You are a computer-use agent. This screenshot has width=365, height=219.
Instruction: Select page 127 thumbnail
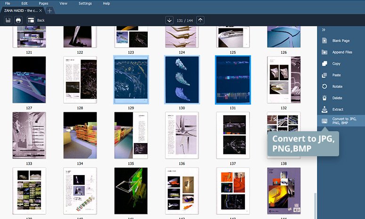tap(29, 80)
